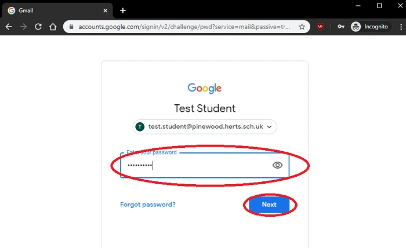Click the Google logo
The width and height of the screenshot is (406, 248).
[x=204, y=89]
